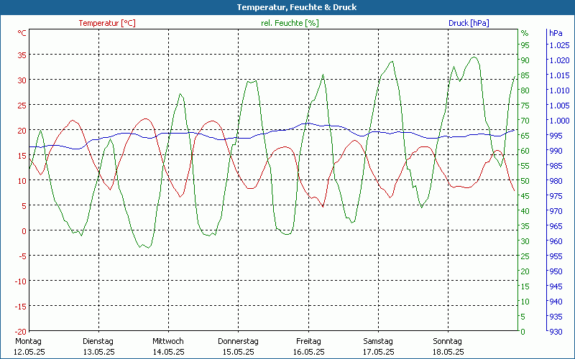Click the 'Sonntag' day label
The width and height of the screenshot is (575, 359).
pyautogui.click(x=447, y=341)
